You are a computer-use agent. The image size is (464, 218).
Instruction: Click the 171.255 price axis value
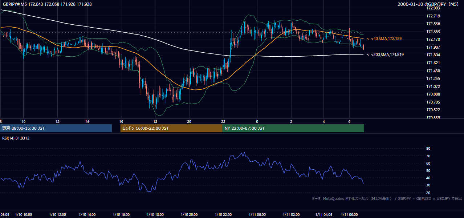433,78
